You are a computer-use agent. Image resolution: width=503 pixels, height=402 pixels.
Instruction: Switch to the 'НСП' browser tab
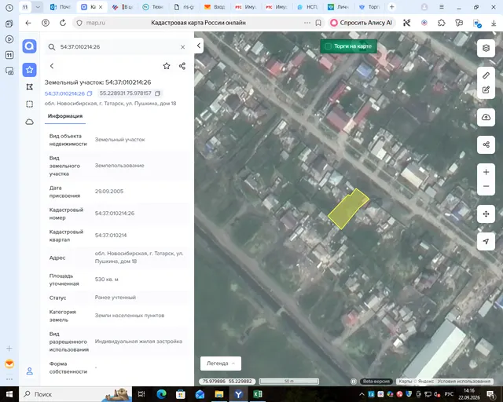pyautogui.click(x=307, y=7)
